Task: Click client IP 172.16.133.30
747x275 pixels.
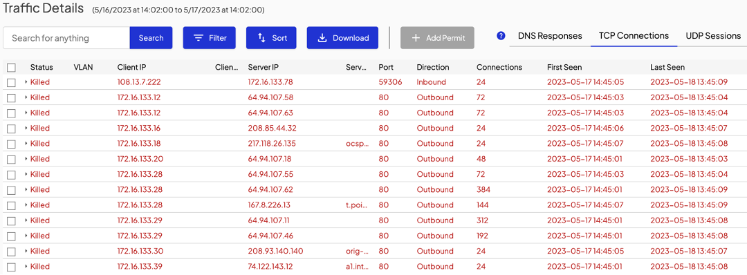Action: click(x=140, y=251)
